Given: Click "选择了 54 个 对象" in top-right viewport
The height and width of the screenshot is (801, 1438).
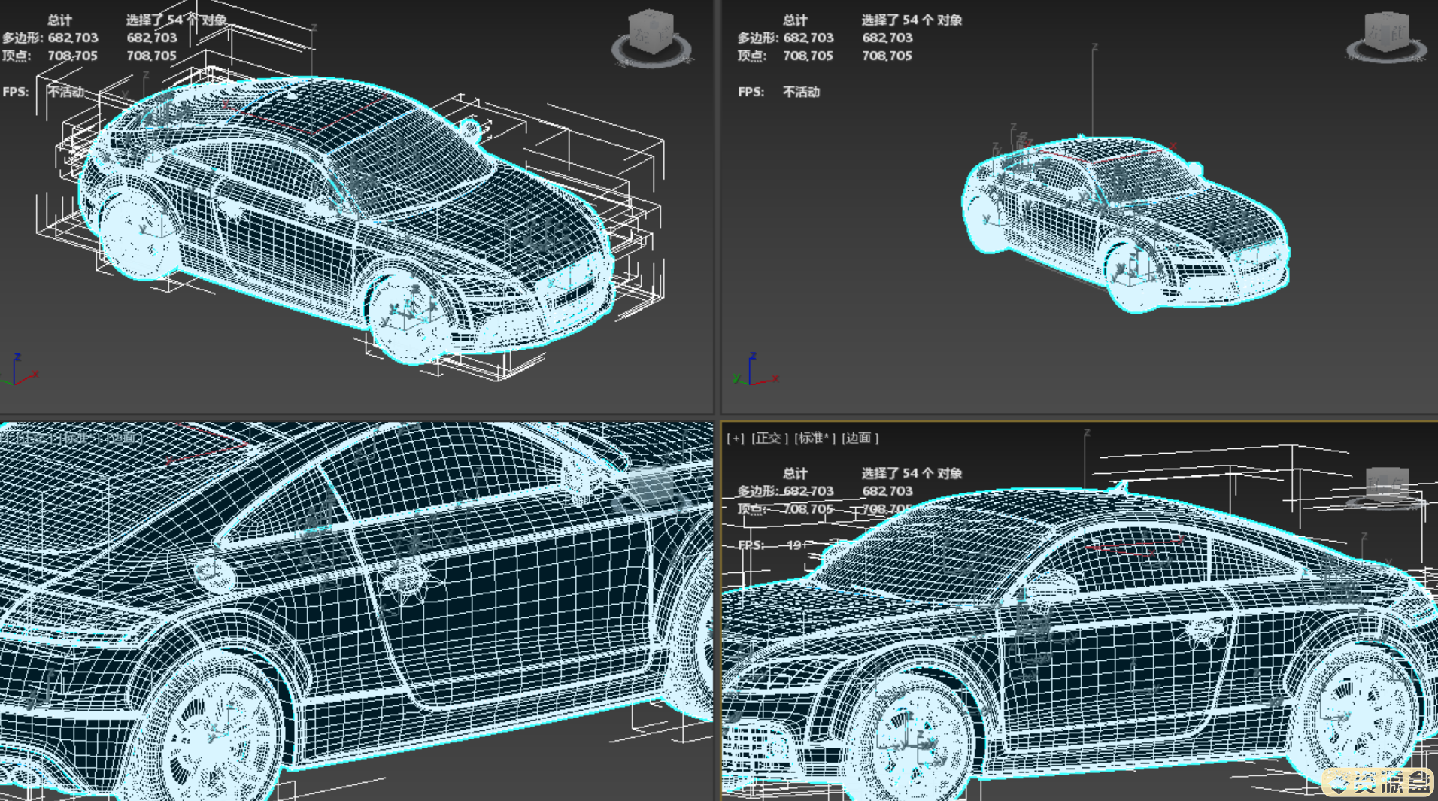Looking at the screenshot, I should (912, 20).
